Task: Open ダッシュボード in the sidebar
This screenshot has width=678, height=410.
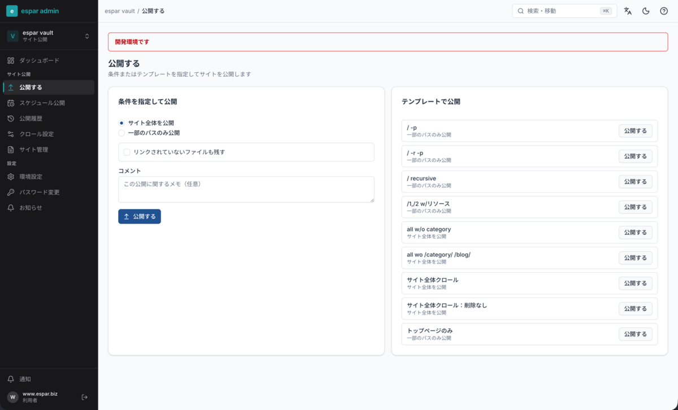Action: (x=49, y=60)
